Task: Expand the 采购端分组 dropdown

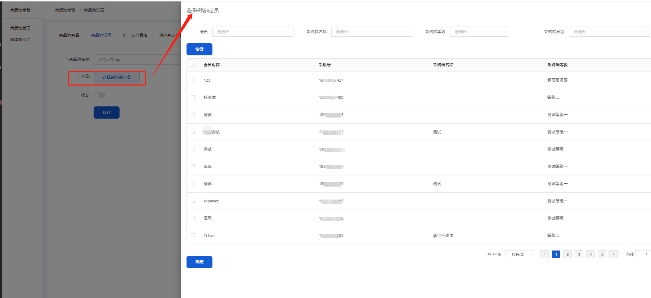Action: click(609, 32)
